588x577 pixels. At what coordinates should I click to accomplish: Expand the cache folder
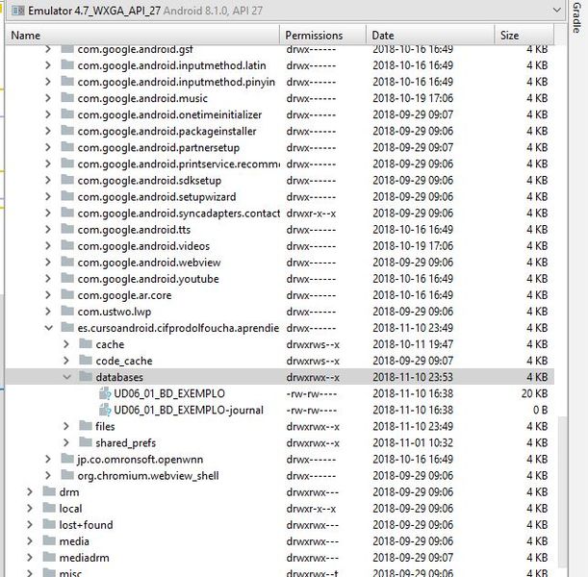66,344
